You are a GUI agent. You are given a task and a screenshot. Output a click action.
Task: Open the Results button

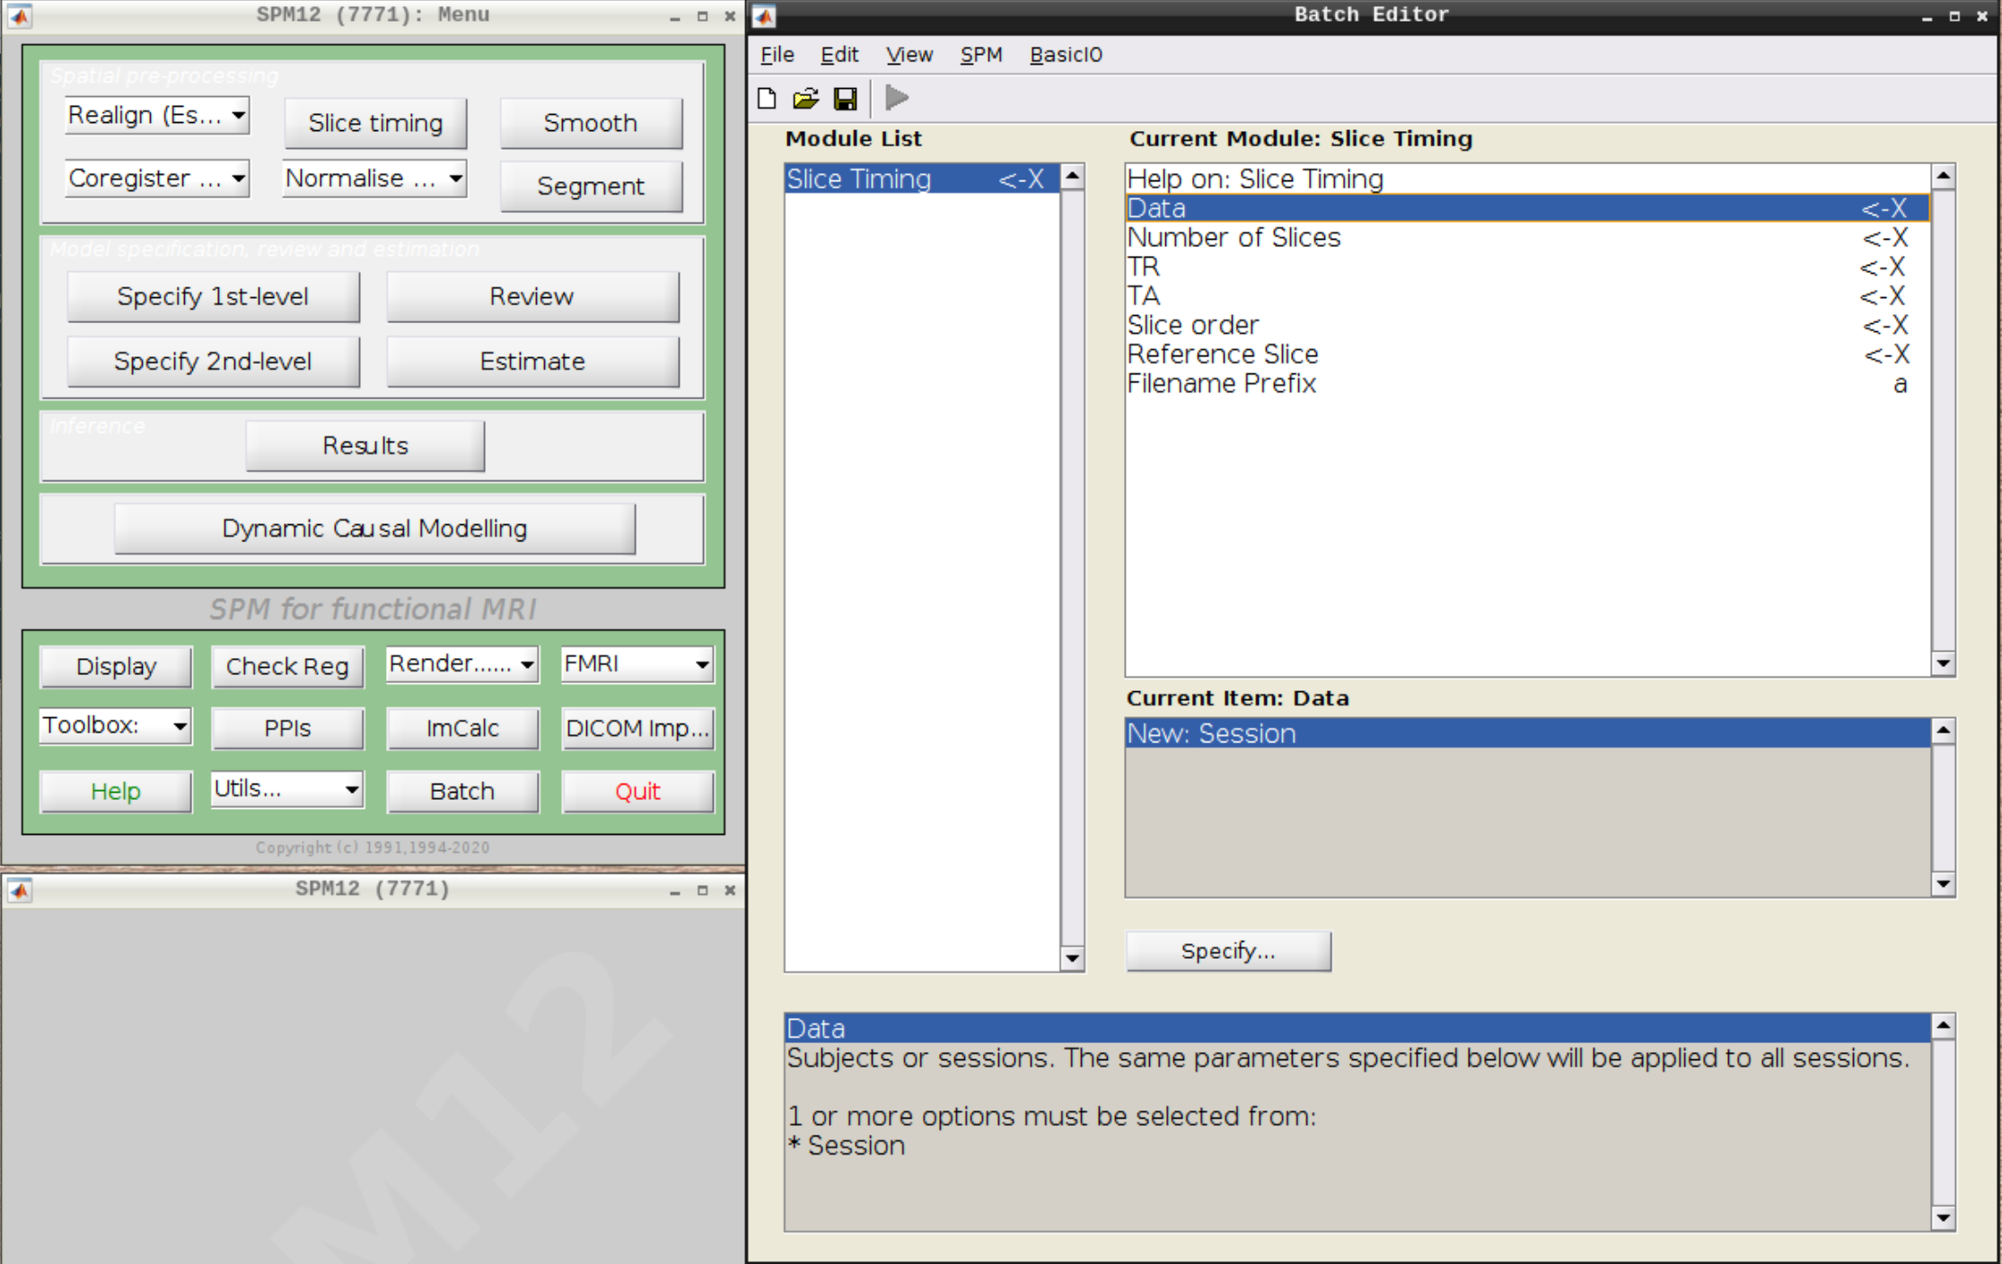click(365, 445)
